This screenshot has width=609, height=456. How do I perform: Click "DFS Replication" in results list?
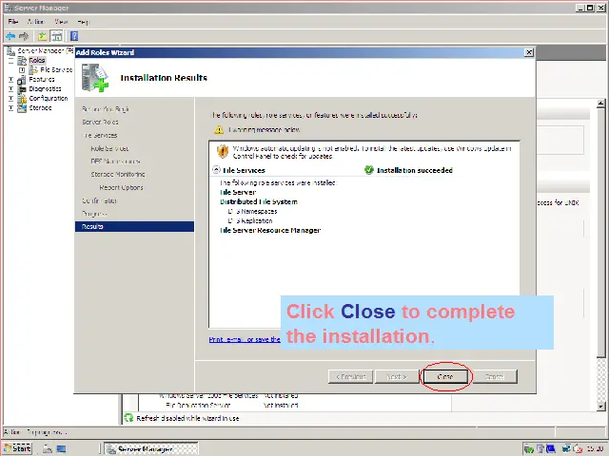pyautogui.click(x=250, y=221)
